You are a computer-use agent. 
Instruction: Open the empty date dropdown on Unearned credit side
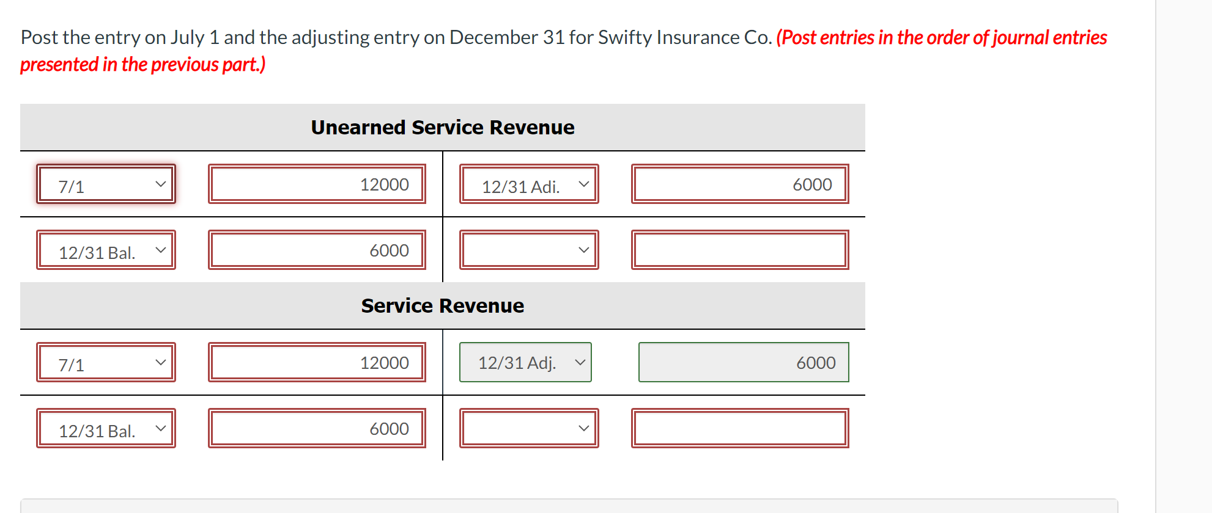point(528,249)
